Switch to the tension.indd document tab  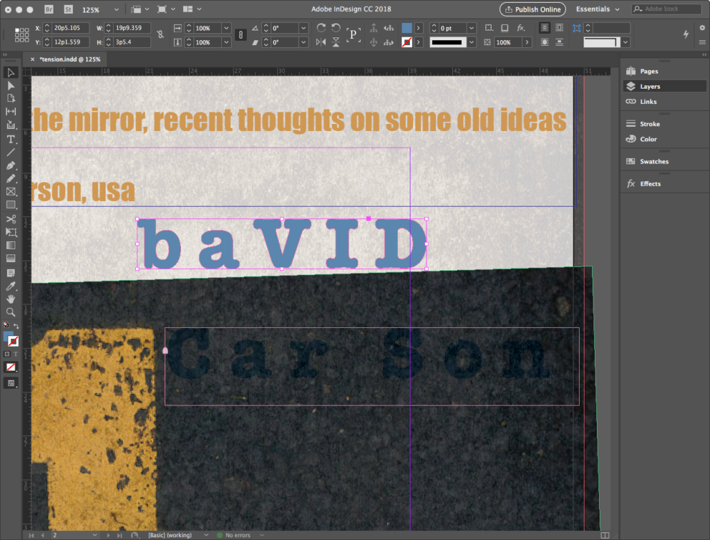coord(69,60)
